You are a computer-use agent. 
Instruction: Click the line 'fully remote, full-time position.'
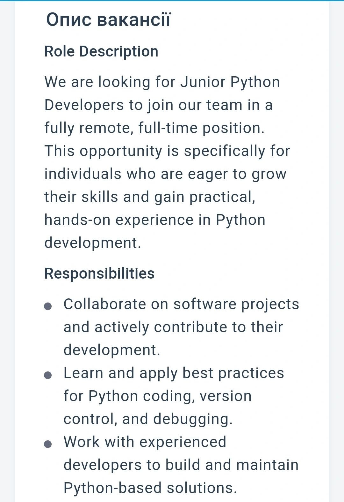(x=154, y=128)
